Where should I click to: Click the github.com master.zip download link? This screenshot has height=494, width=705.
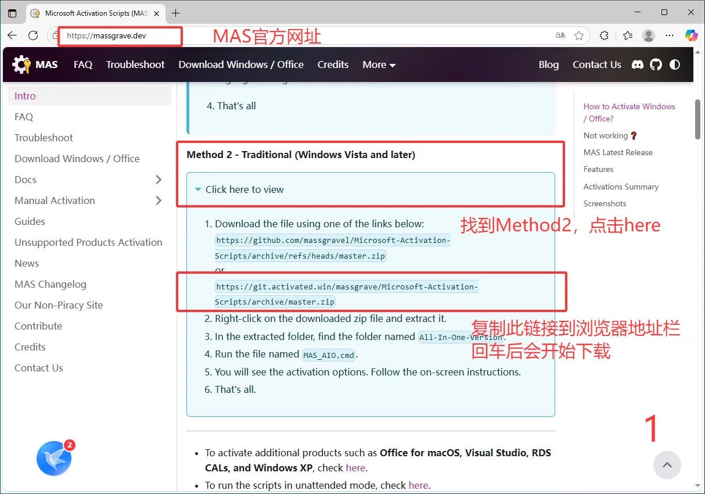click(332, 248)
